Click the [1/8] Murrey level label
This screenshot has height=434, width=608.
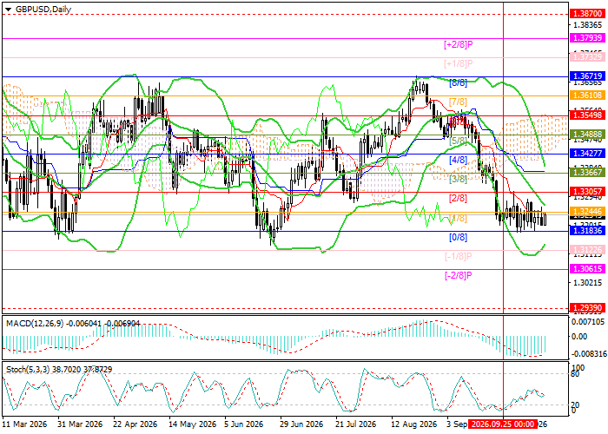pyautogui.click(x=458, y=218)
